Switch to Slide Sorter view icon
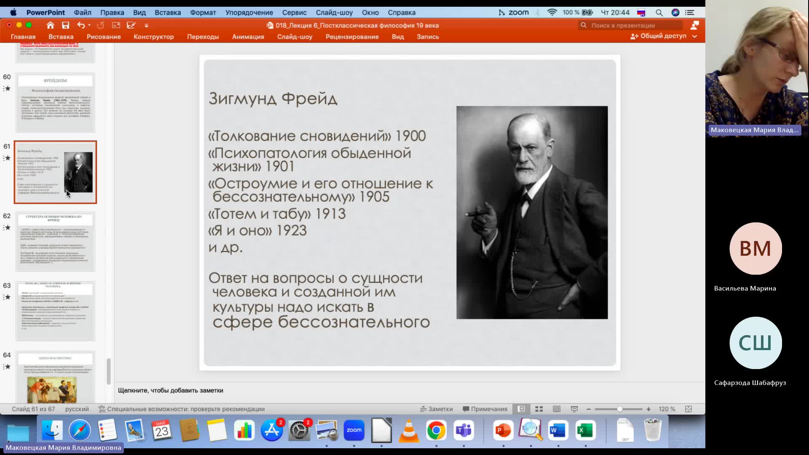 click(539, 409)
